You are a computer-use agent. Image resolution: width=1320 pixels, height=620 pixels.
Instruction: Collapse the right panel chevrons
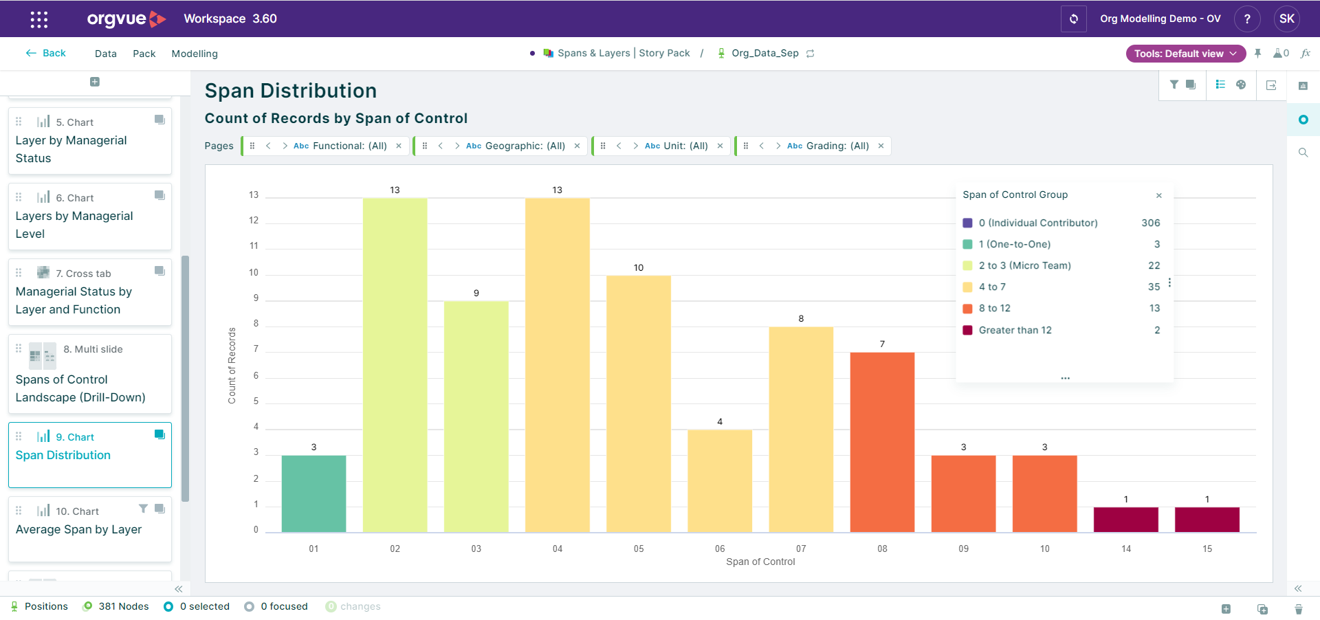pyautogui.click(x=1298, y=588)
